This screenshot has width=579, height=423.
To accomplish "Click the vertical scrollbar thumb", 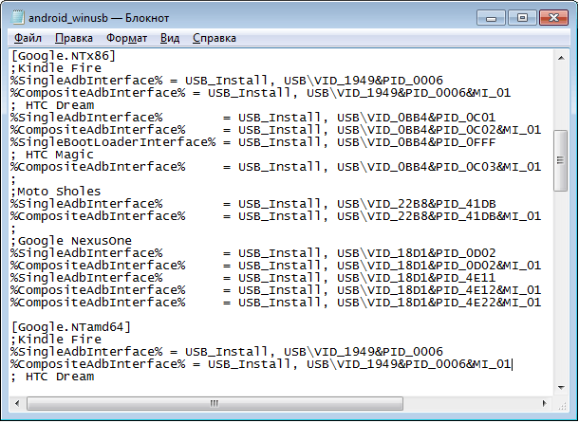I will [x=561, y=160].
